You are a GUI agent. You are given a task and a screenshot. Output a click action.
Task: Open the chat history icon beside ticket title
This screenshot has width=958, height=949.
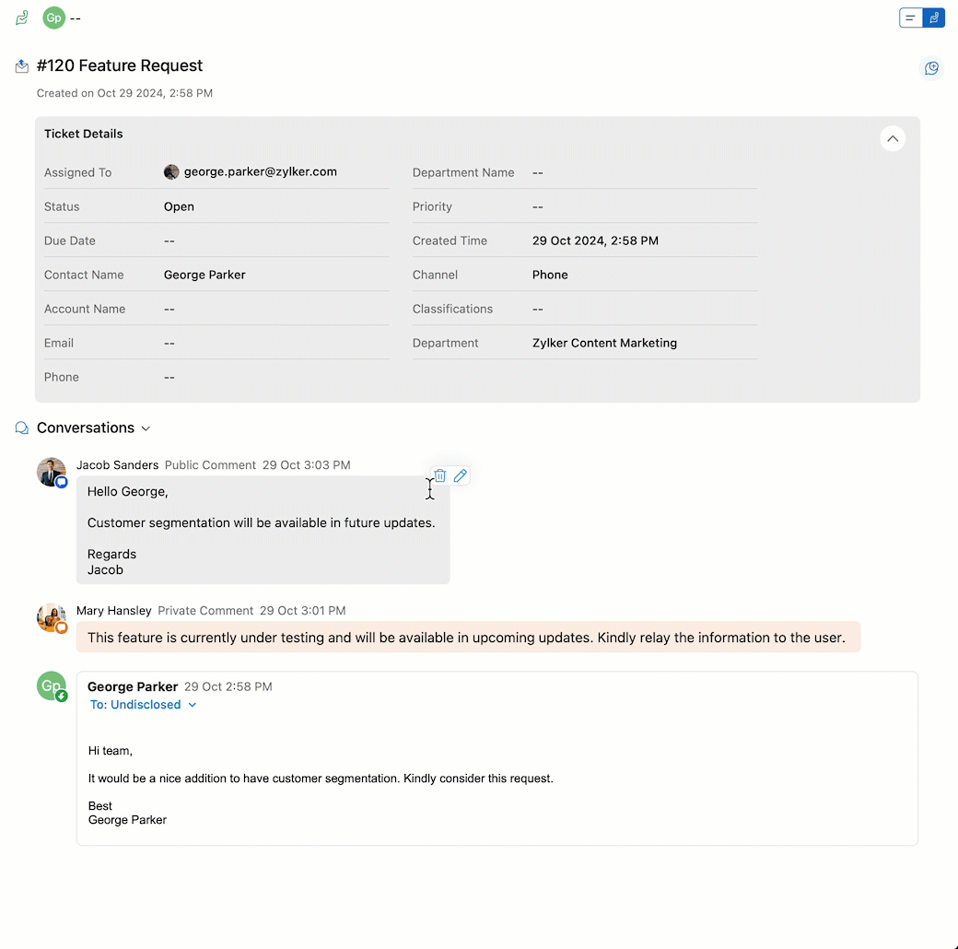[931, 68]
